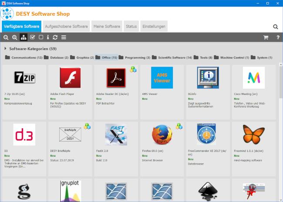Click the software list vertical scrollbar
This screenshot has height=202, width=283.
[281, 82]
